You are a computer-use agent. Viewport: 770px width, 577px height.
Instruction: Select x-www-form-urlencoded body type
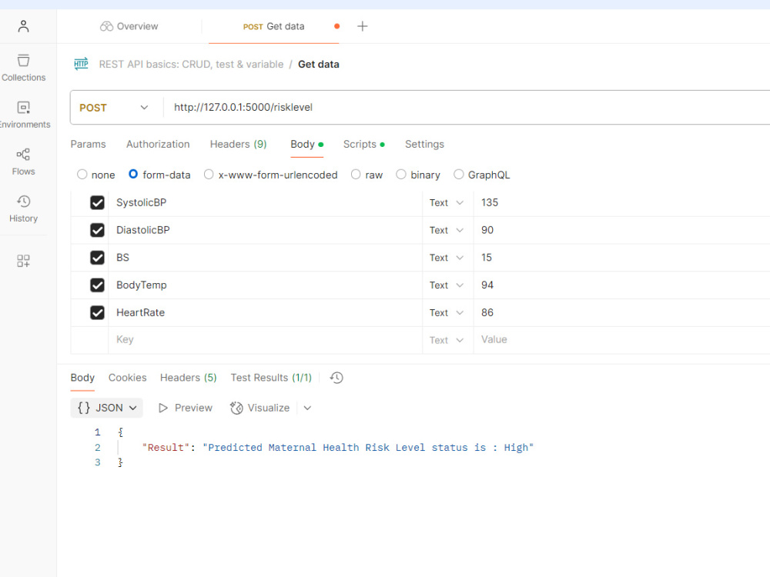[x=209, y=175]
